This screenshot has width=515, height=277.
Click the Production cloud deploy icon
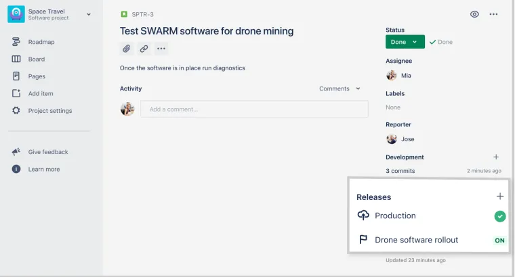363,215
